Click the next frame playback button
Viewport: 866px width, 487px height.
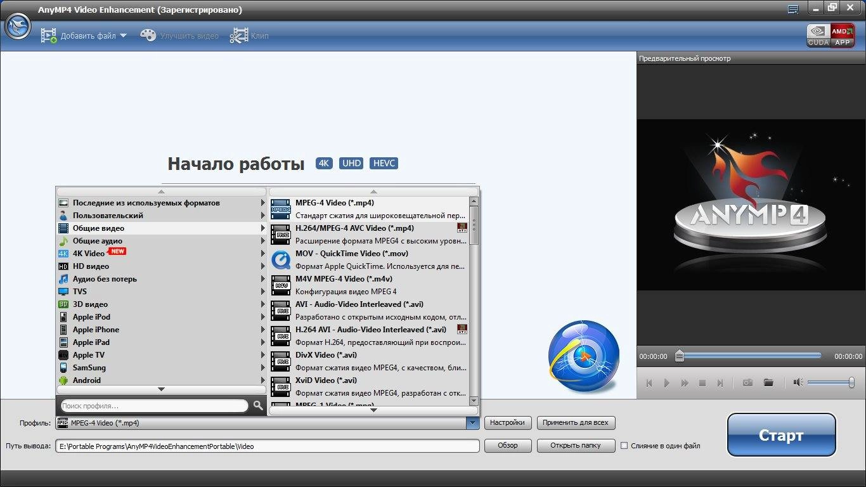coord(720,383)
